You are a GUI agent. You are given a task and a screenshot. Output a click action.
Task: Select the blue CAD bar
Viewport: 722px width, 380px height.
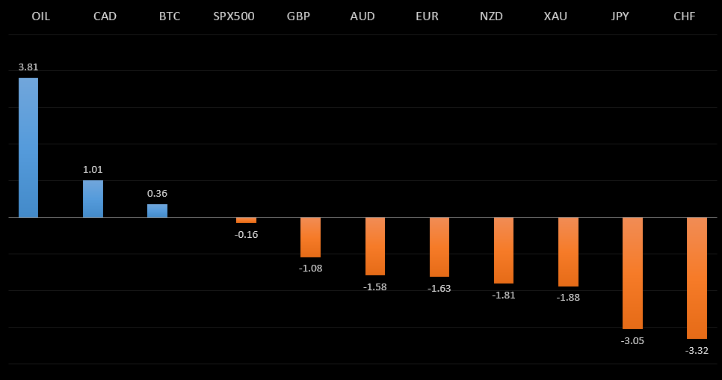point(93,198)
